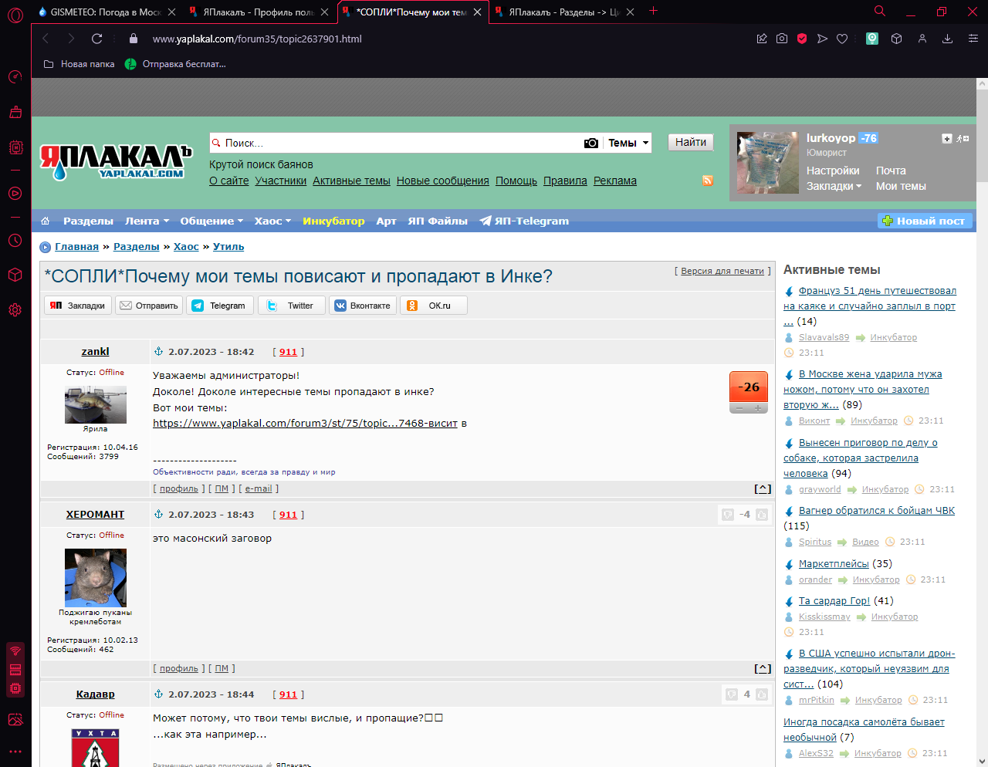Expand the Закладки dropdown in profile
The height and width of the screenshot is (767, 988).
coord(834,186)
